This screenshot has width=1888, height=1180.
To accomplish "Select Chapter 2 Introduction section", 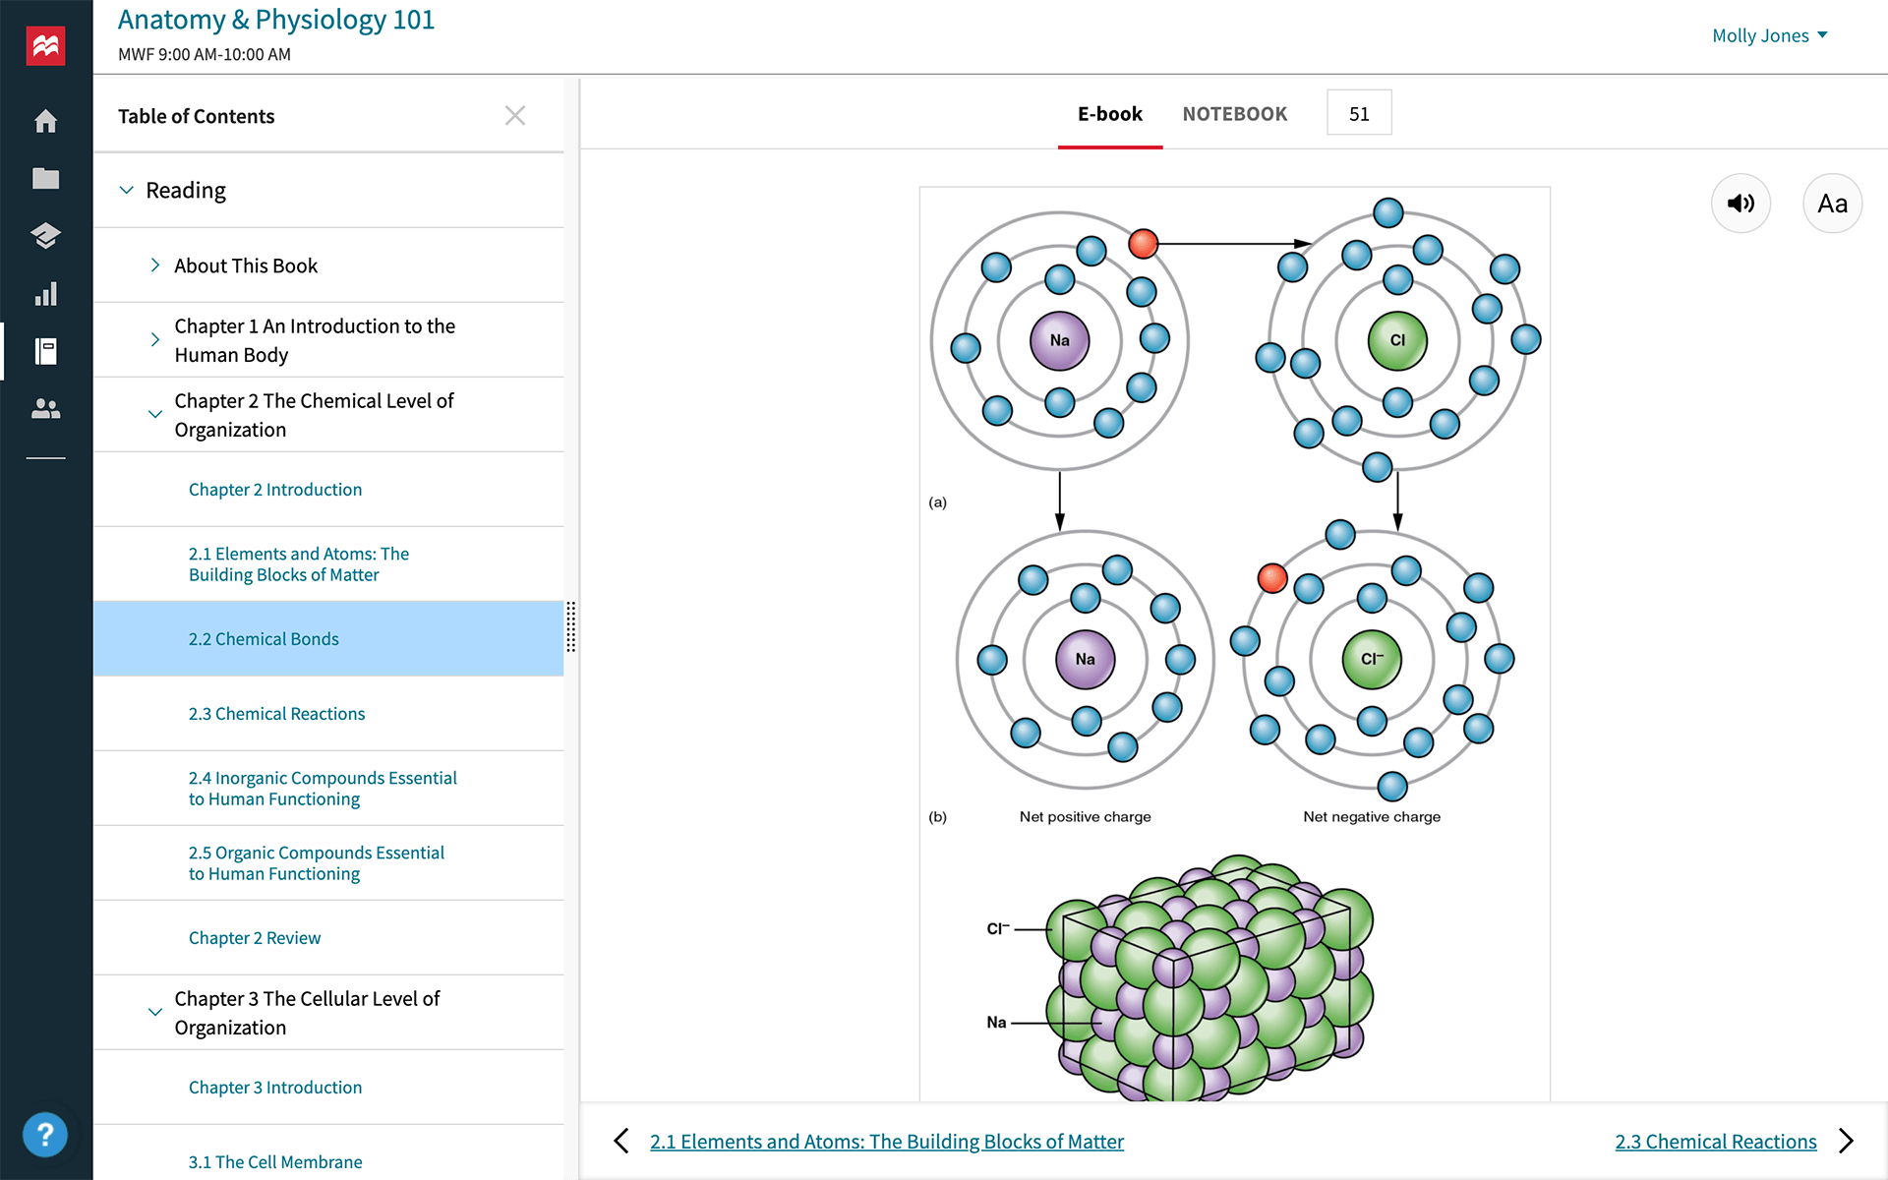I will [276, 490].
